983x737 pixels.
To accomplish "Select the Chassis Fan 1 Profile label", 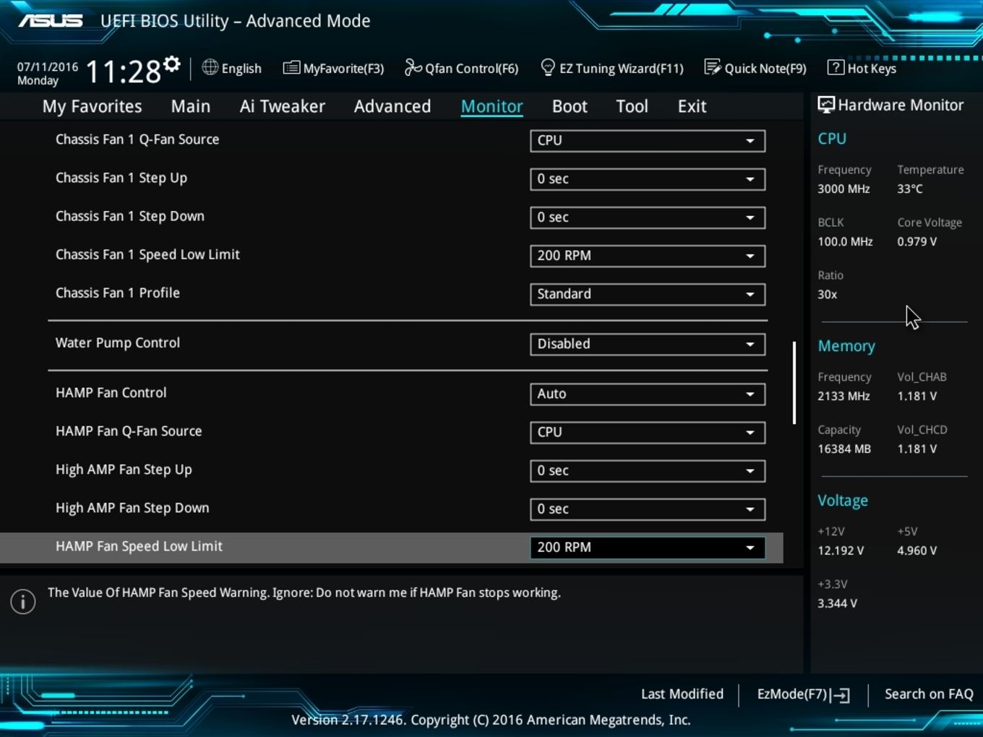I will pyautogui.click(x=118, y=293).
